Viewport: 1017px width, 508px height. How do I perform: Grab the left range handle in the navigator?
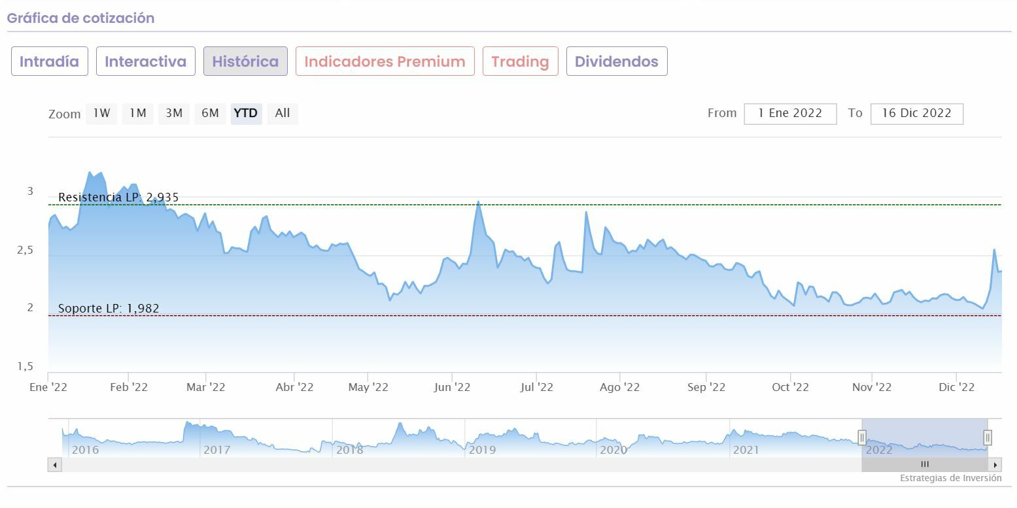(862, 437)
